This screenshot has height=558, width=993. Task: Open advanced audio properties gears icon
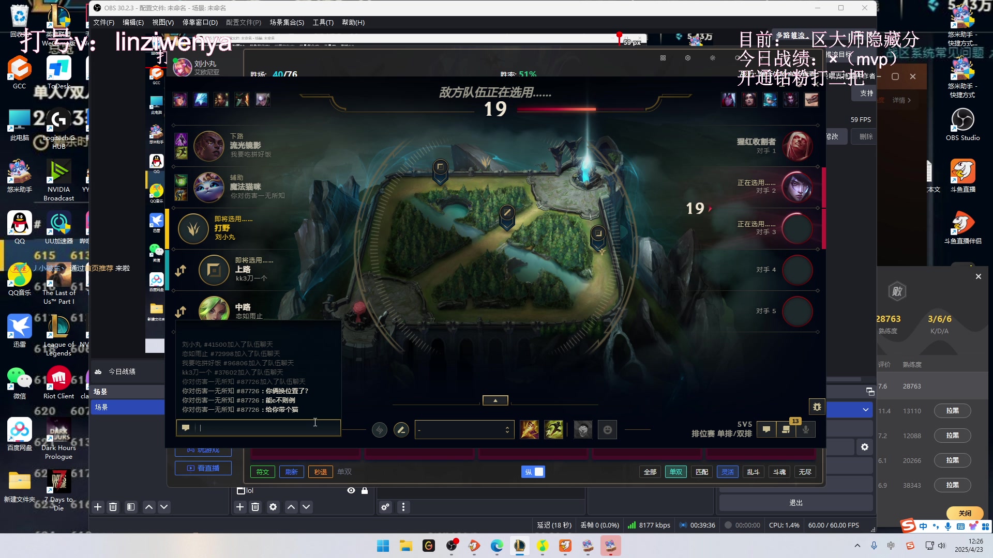click(385, 507)
